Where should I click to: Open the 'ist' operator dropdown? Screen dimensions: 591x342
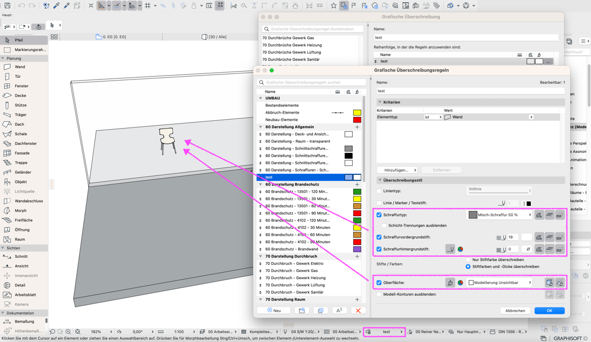pyautogui.click(x=433, y=117)
